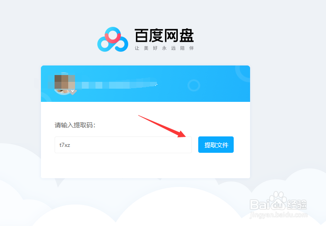Open the blurred sharer avatar
Viewport: 326px width, 226px height.
(65, 84)
